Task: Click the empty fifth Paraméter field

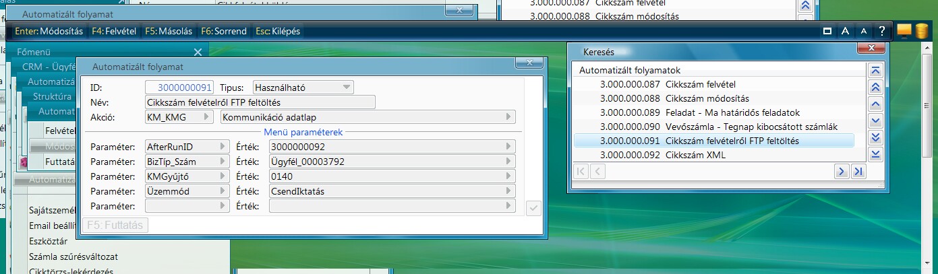Action: (187, 206)
